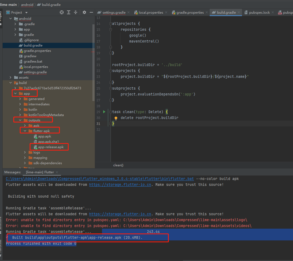The image size is (293, 261).
Task: Hide the Project panel with minus icon
Action: (x=91, y=12)
